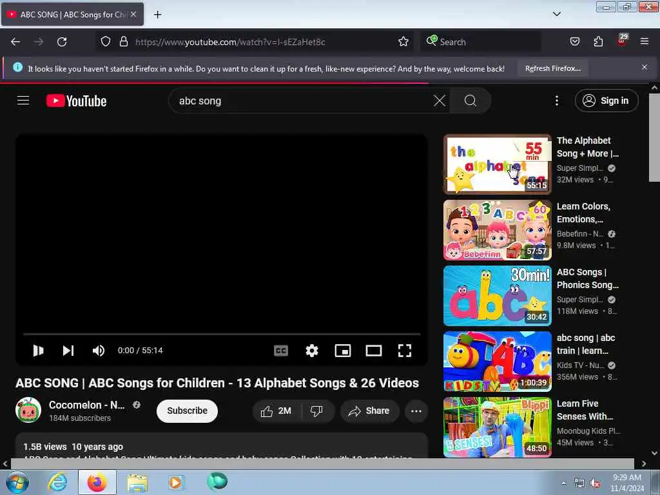Open The Alphabet Song 55:15 thumbnail
The image size is (660, 495).
497,164
